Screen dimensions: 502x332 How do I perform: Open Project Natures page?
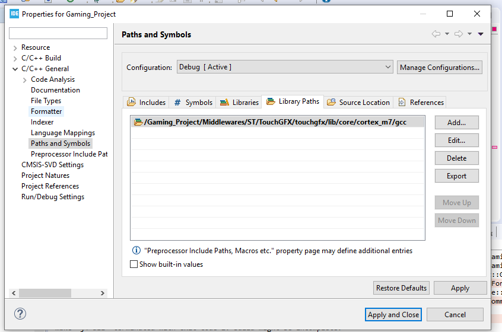(45, 175)
